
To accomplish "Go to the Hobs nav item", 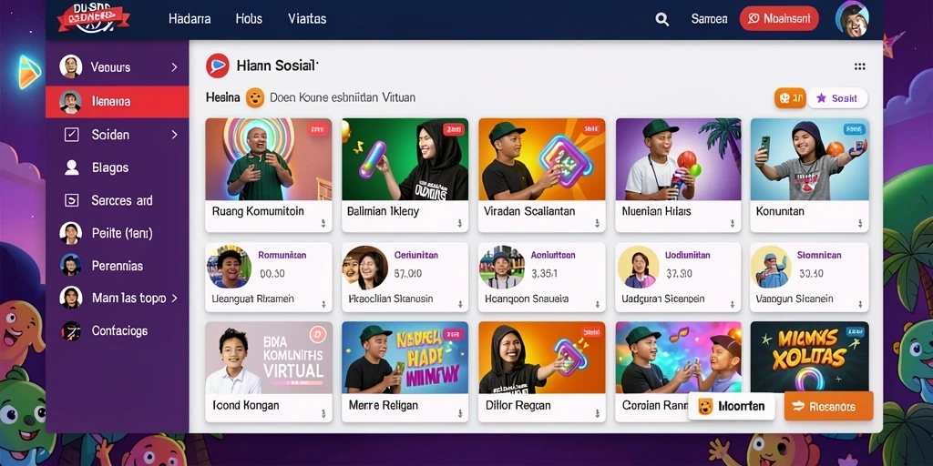I will pyautogui.click(x=249, y=18).
